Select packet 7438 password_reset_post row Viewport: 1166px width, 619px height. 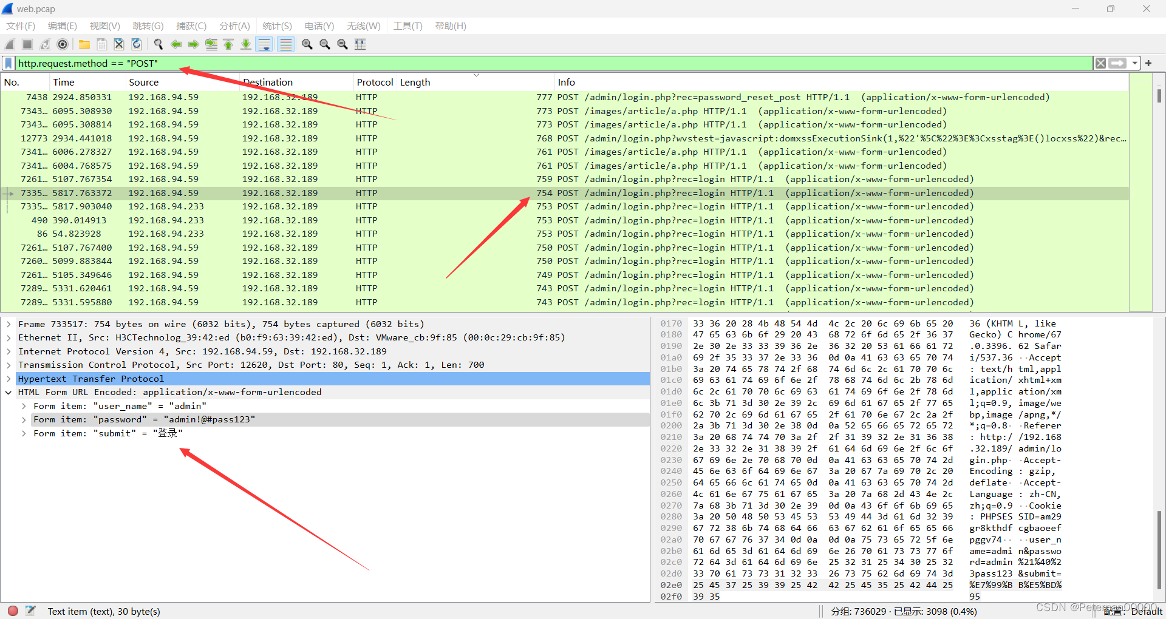point(565,97)
